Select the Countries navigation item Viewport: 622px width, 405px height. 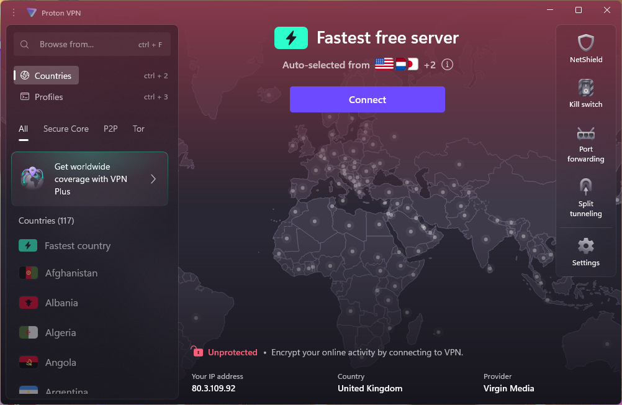[x=46, y=75]
